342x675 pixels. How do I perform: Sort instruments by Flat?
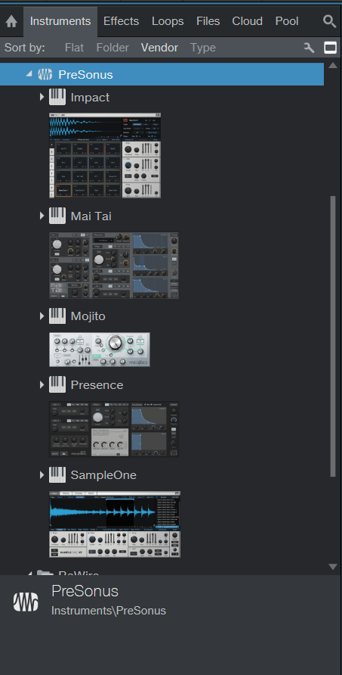tap(74, 48)
